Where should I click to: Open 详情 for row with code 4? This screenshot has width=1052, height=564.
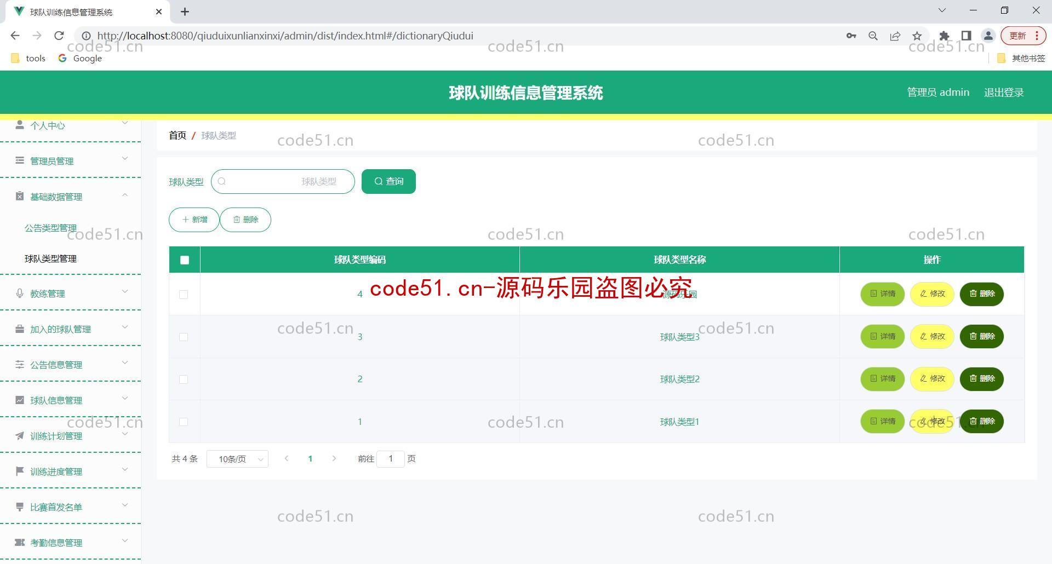pos(882,294)
